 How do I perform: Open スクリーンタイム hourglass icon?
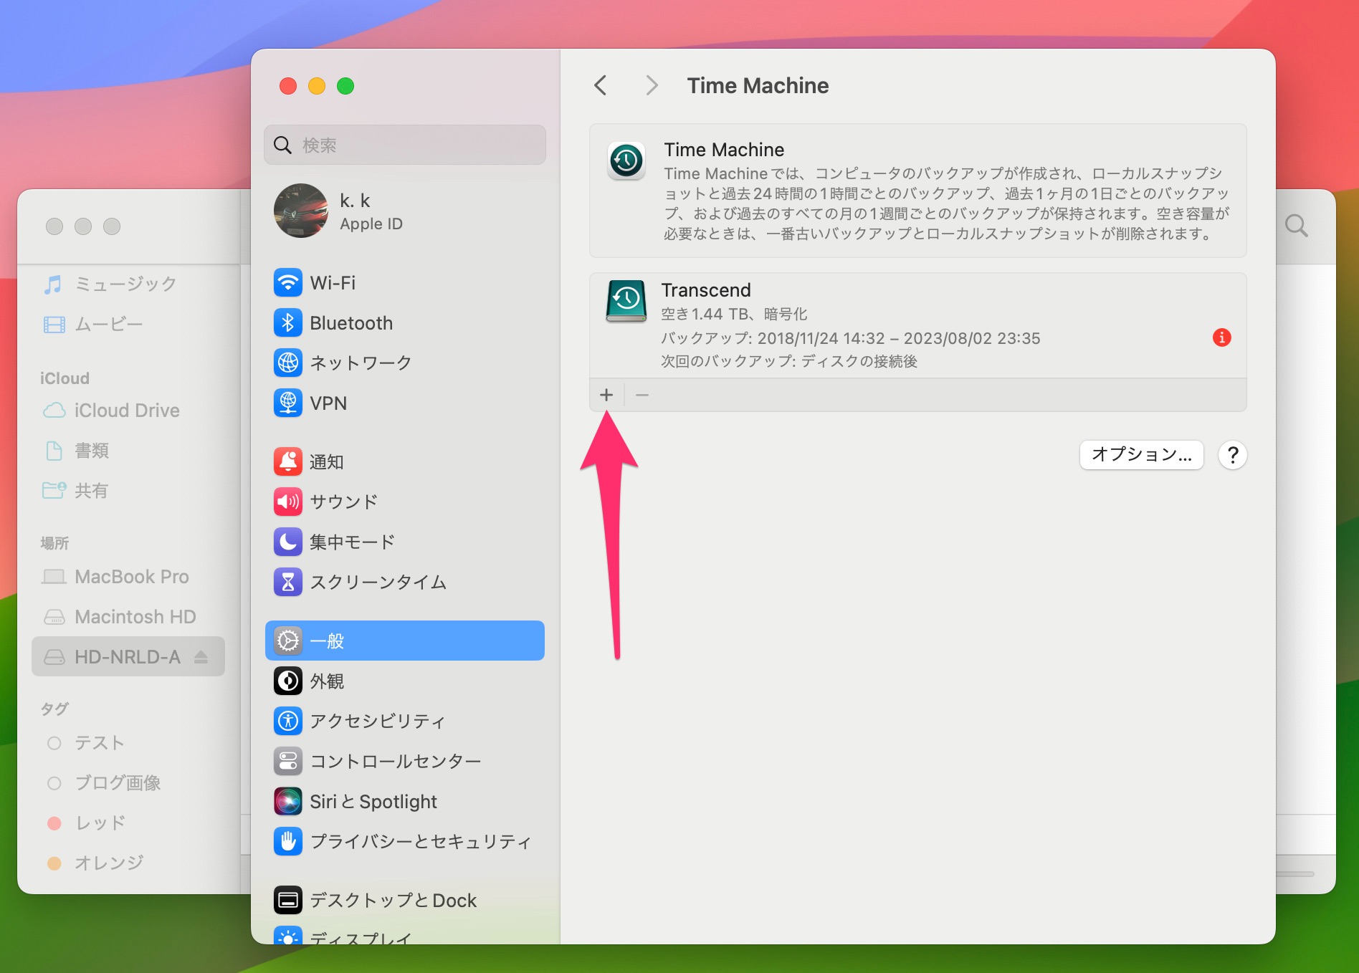(287, 582)
